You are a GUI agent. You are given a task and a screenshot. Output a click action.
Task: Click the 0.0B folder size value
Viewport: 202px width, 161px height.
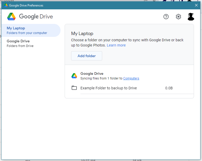169,88
